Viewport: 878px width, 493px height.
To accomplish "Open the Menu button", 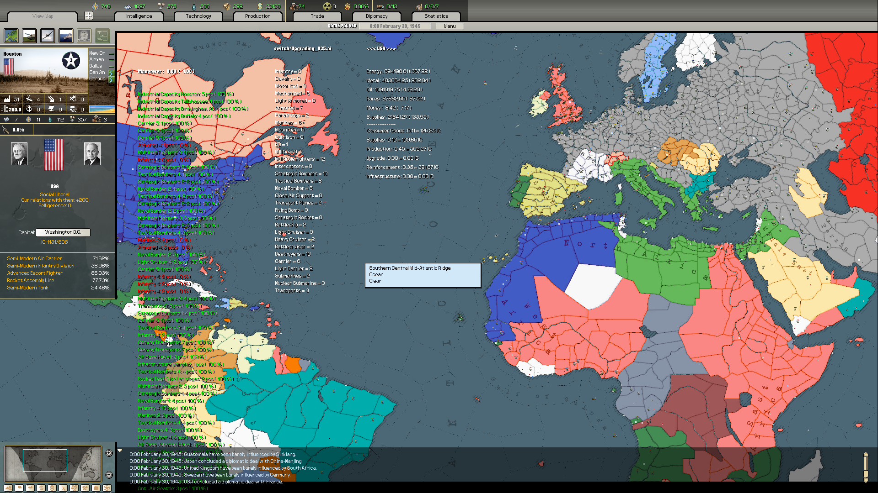I will 449,26.
